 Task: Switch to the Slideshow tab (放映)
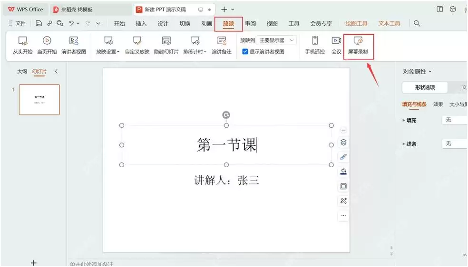228,24
